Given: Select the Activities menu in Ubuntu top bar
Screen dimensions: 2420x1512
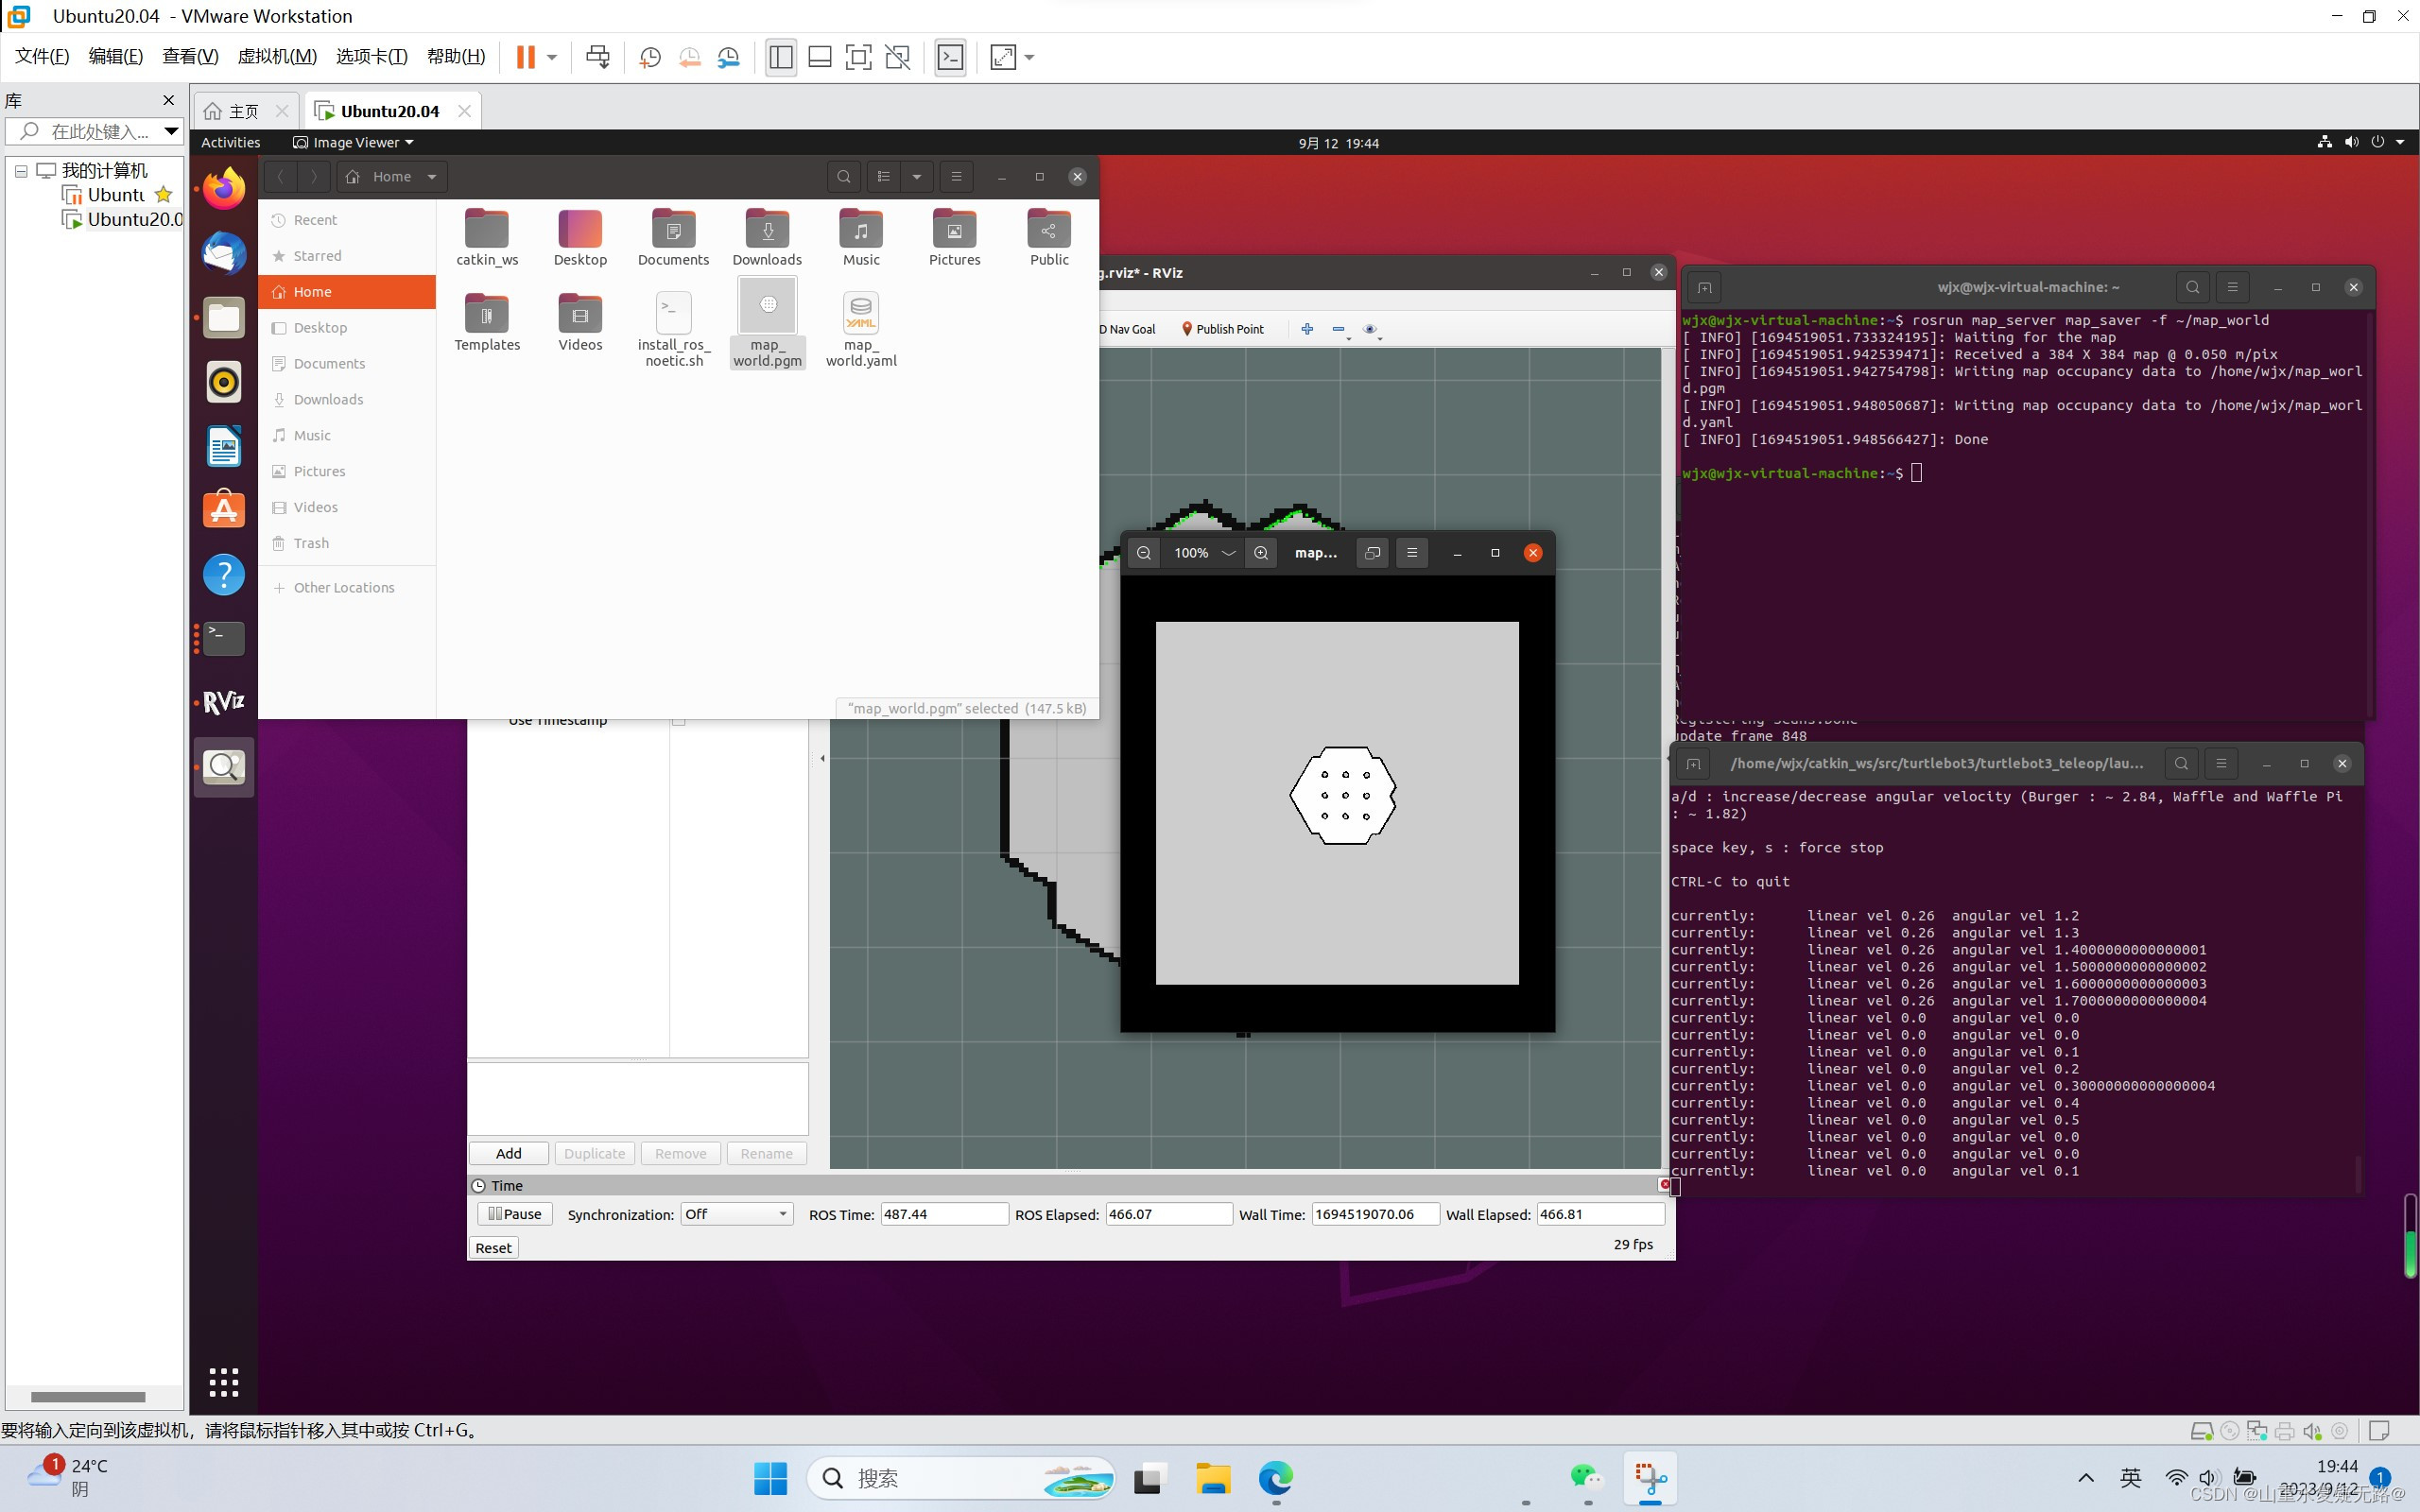Looking at the screenshot, I should click(232, 141).
